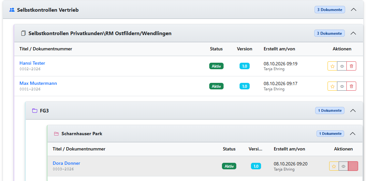Click the people icon beside Selbstkontrollen Vertrieb

click(x=12, y=10)
